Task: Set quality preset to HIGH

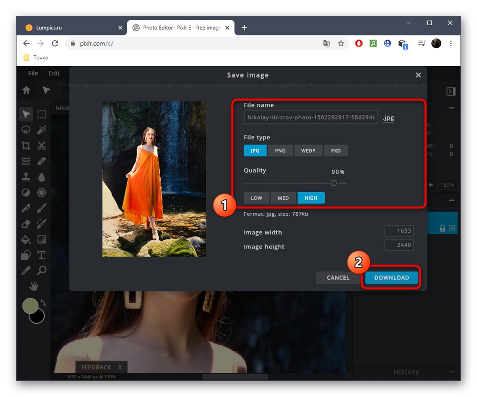Action: [311, 198]
